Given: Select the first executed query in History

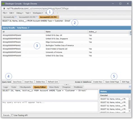Looking at the screenshot, I should [114, 99].
